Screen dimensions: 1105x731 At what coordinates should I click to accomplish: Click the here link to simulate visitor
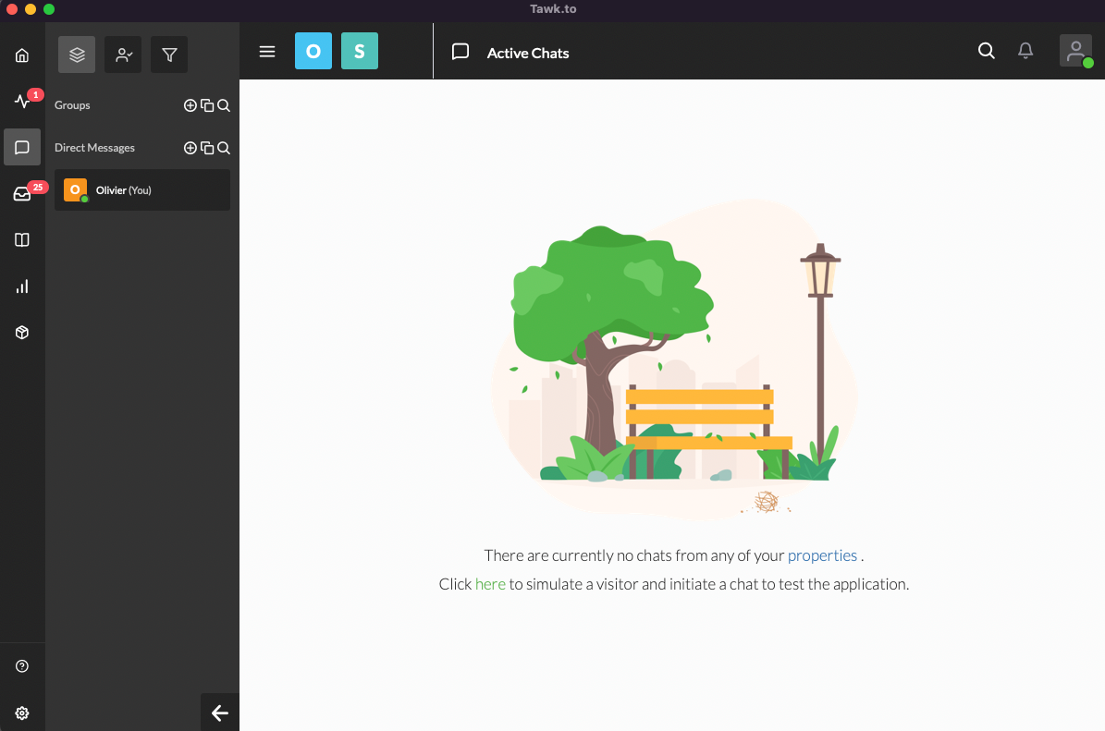[x=490, y=584]
